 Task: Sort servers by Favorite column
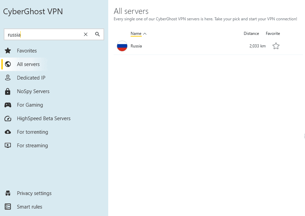click(x=273, y=34)
